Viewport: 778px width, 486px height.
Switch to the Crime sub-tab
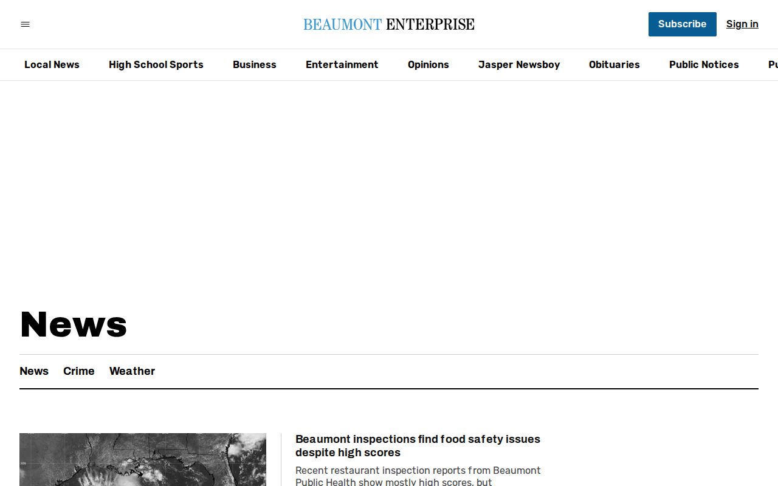79,371
